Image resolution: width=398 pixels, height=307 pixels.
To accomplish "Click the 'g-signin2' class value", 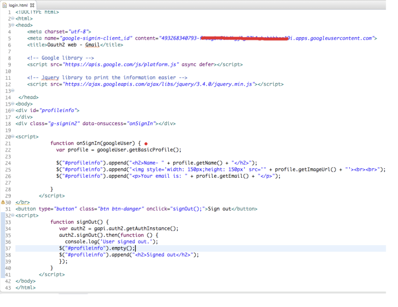I will point(64,123).
